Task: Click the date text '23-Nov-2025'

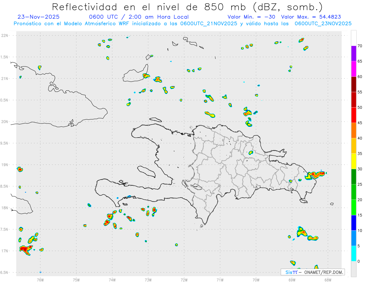Action: tap(39, 17)
